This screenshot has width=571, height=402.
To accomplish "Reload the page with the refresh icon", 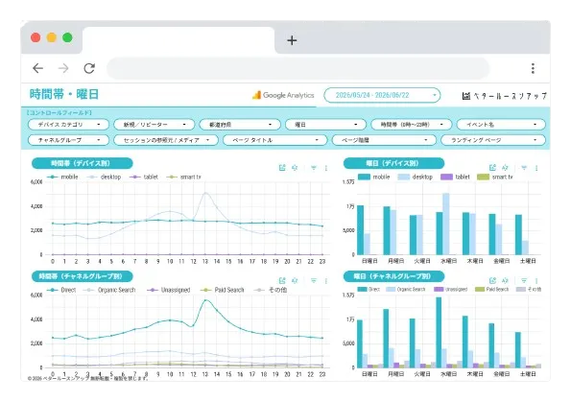I will pyautogui.click(x=89, y=68).
